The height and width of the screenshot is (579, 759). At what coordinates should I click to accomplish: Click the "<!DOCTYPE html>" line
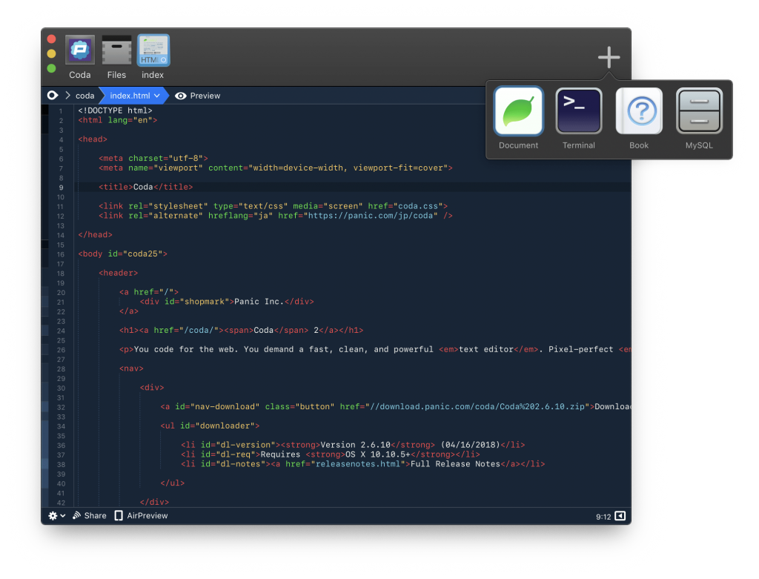(115, 110)
